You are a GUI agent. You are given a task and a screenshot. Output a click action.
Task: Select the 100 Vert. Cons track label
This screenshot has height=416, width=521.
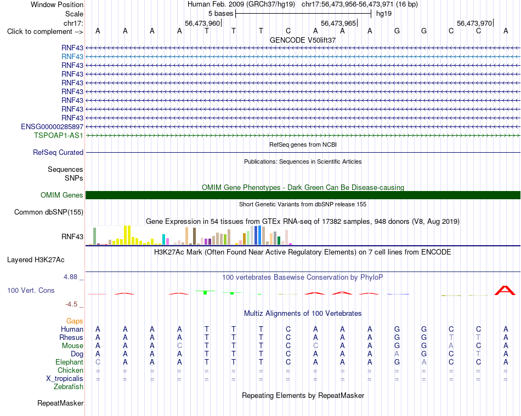tap(31, 290)
